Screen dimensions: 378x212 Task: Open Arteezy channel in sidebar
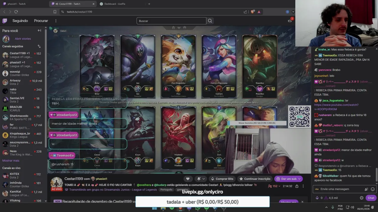[23, 82]
